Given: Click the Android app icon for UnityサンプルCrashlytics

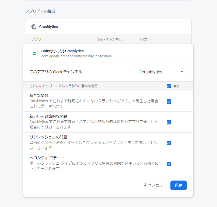Looking at the screenshot, I should [x=34, y=53].
